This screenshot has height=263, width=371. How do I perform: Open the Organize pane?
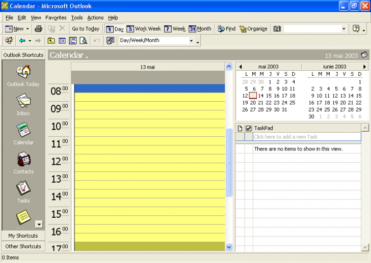253,29
